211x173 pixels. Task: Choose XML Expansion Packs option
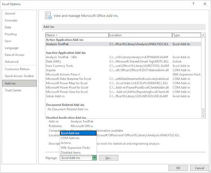click(x=78, y=147)
